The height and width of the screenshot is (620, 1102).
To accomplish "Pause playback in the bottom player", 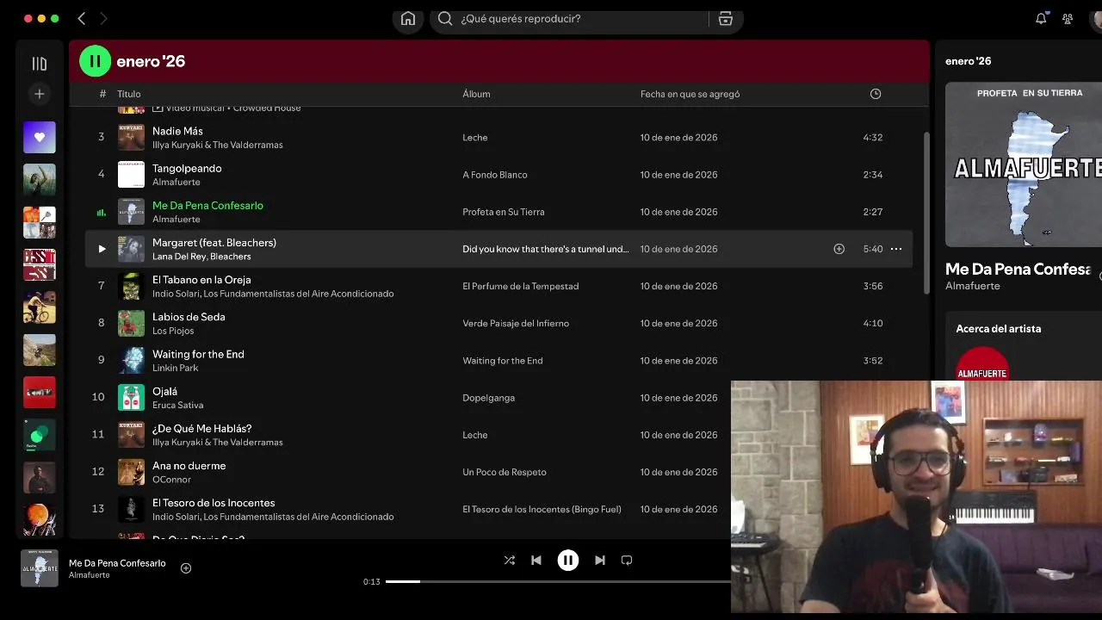I will pyautogui.click(x=568, y=561).
